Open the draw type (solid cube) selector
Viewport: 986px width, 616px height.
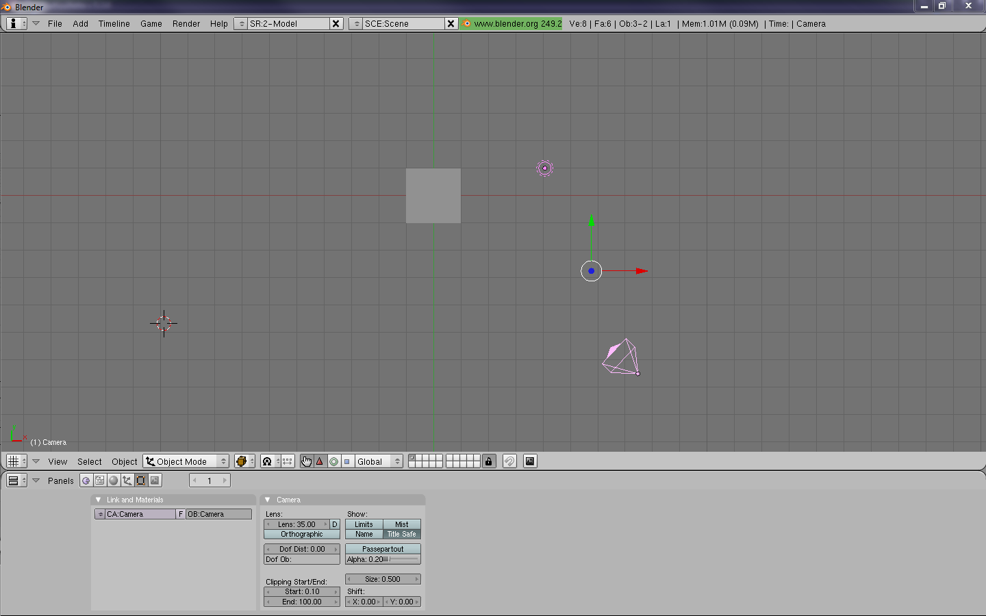click(x=244, y=461)
